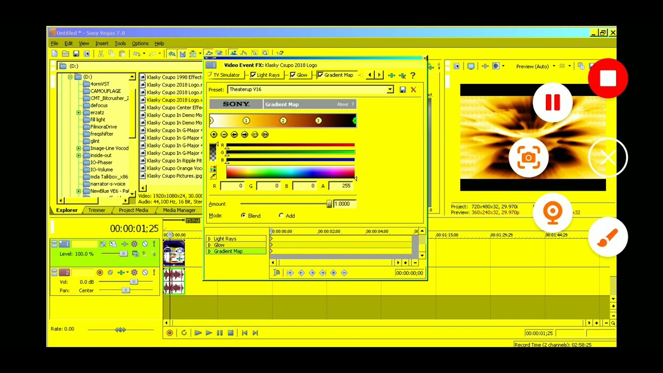This screenshot has height=373, width=663.
Task: Click the Save Preset floppy icon
Action: 402,90
